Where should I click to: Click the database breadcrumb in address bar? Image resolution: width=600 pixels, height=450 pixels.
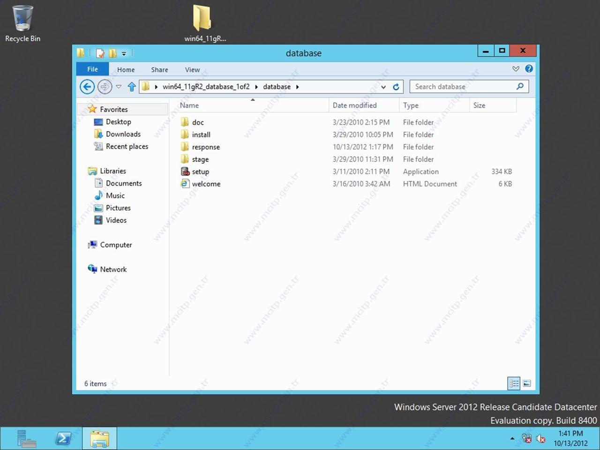point(277,87)
